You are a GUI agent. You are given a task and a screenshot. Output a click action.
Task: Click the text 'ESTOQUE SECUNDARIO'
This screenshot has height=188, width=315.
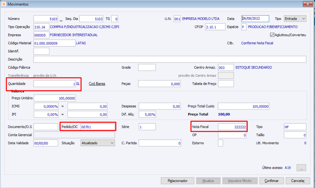[253, 67]
